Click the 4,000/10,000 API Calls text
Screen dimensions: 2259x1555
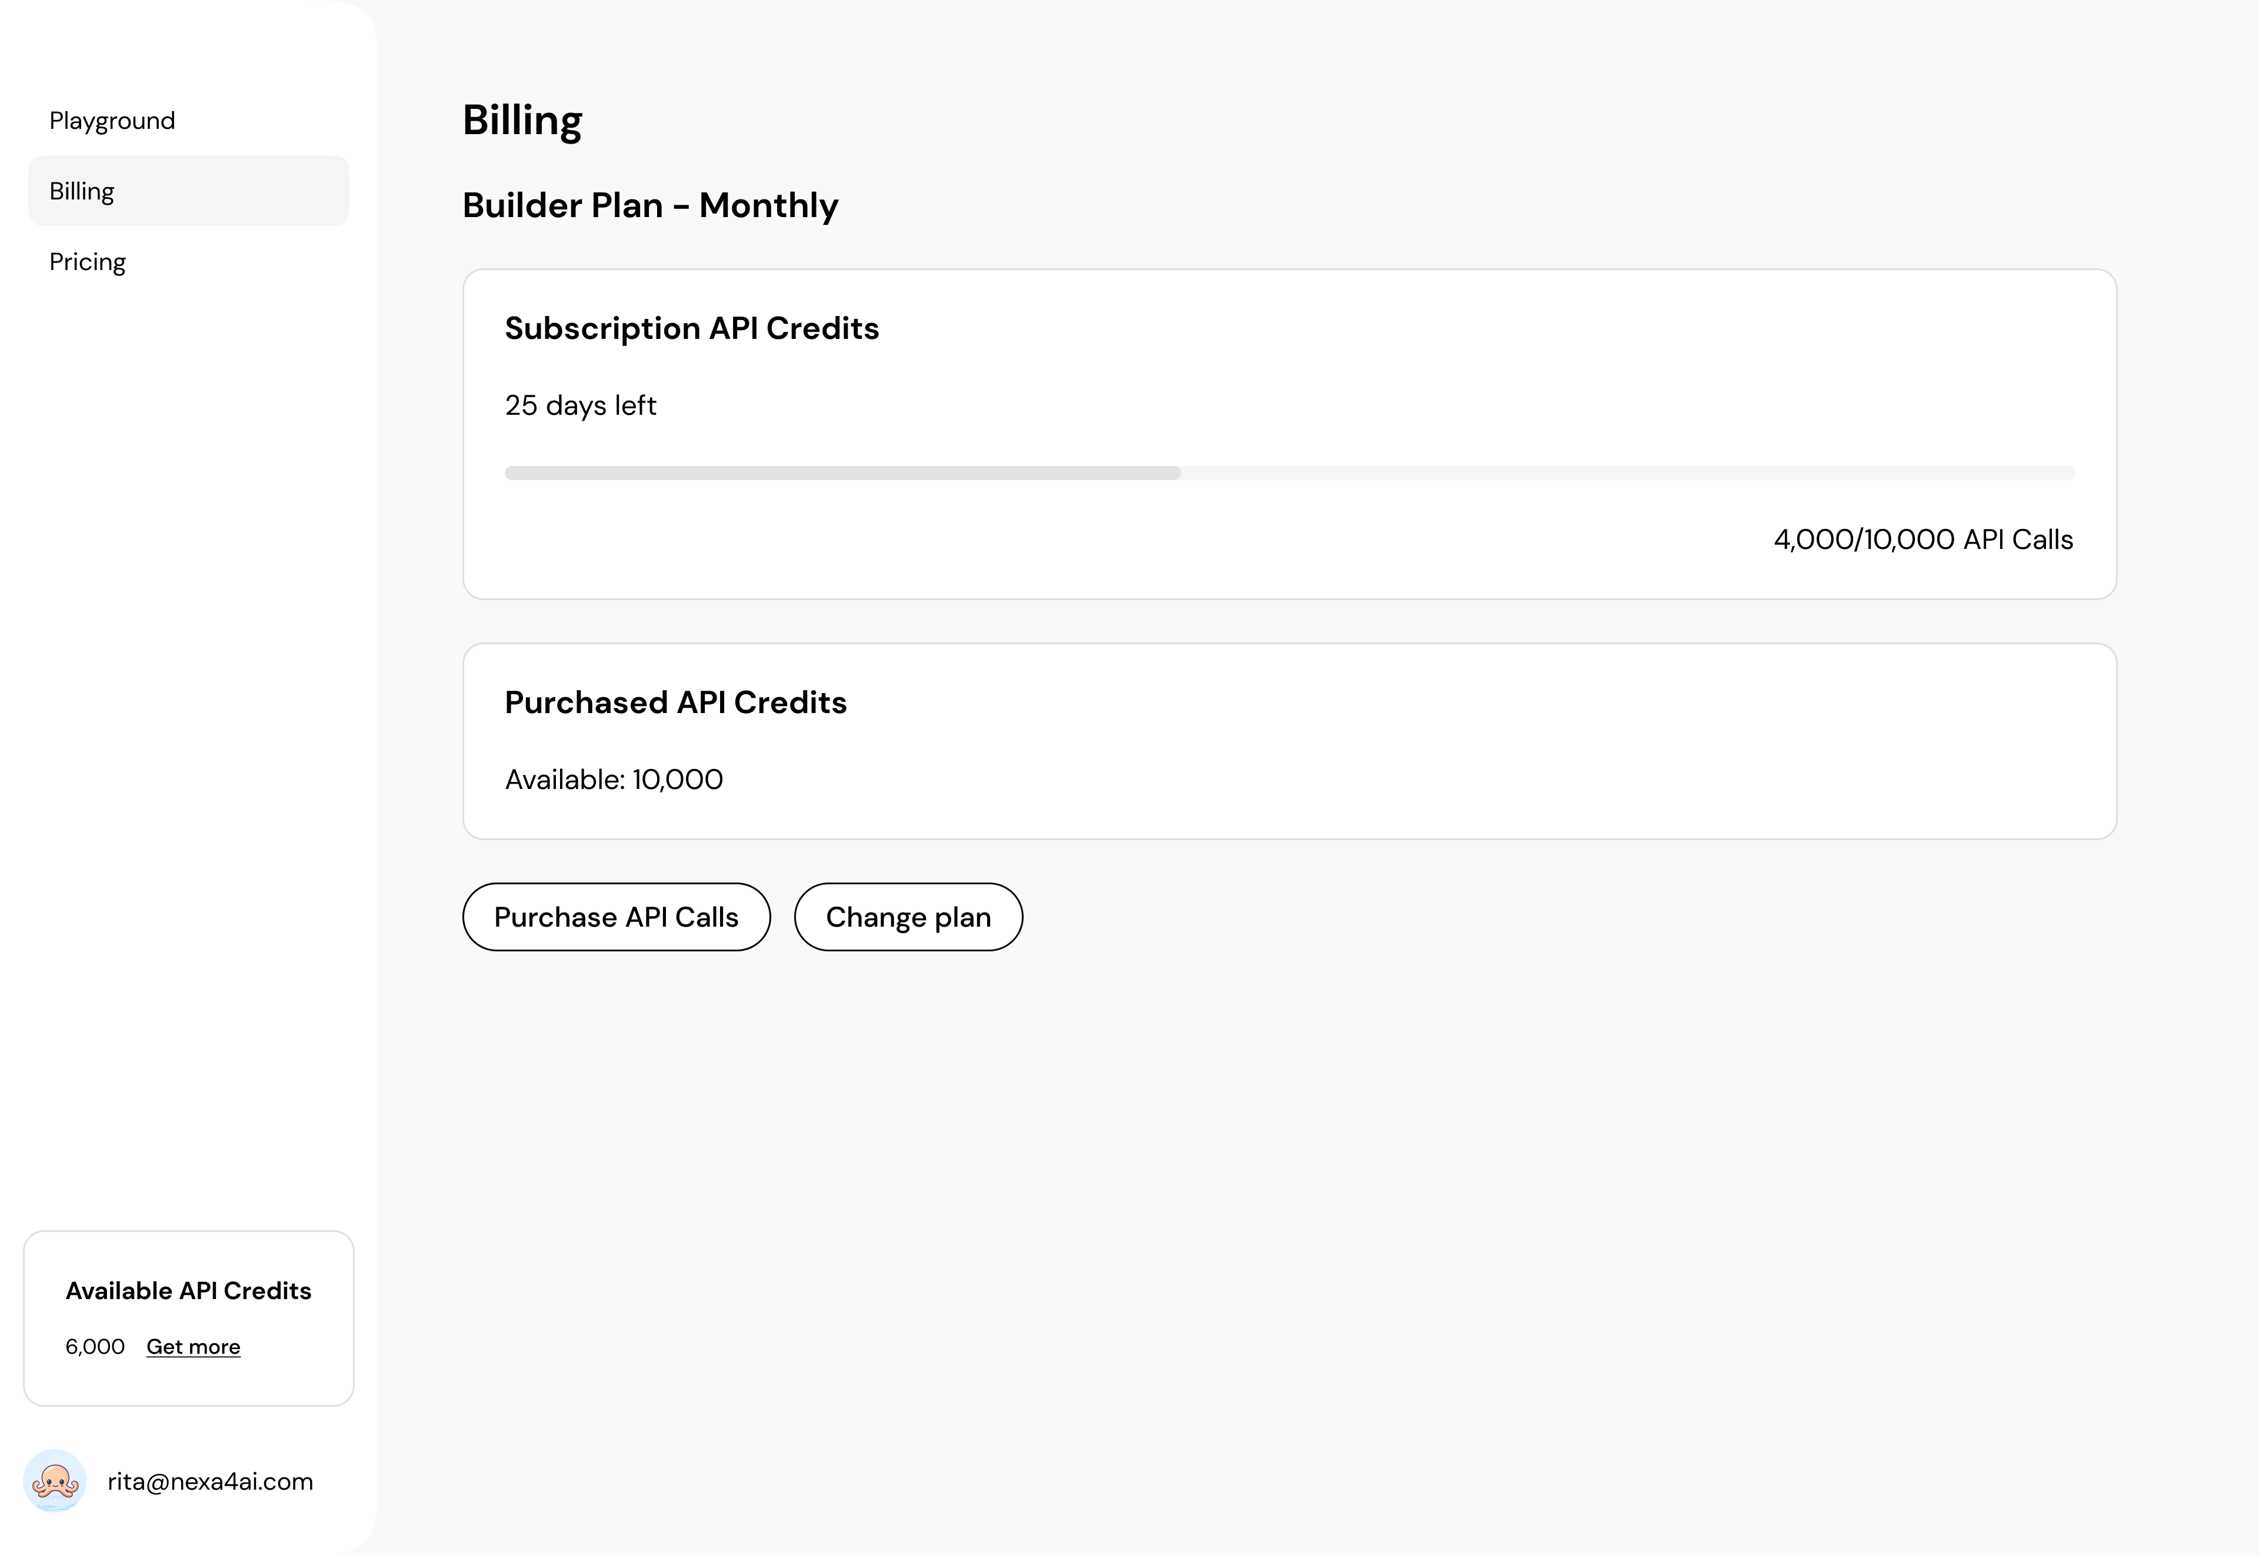1923,540
